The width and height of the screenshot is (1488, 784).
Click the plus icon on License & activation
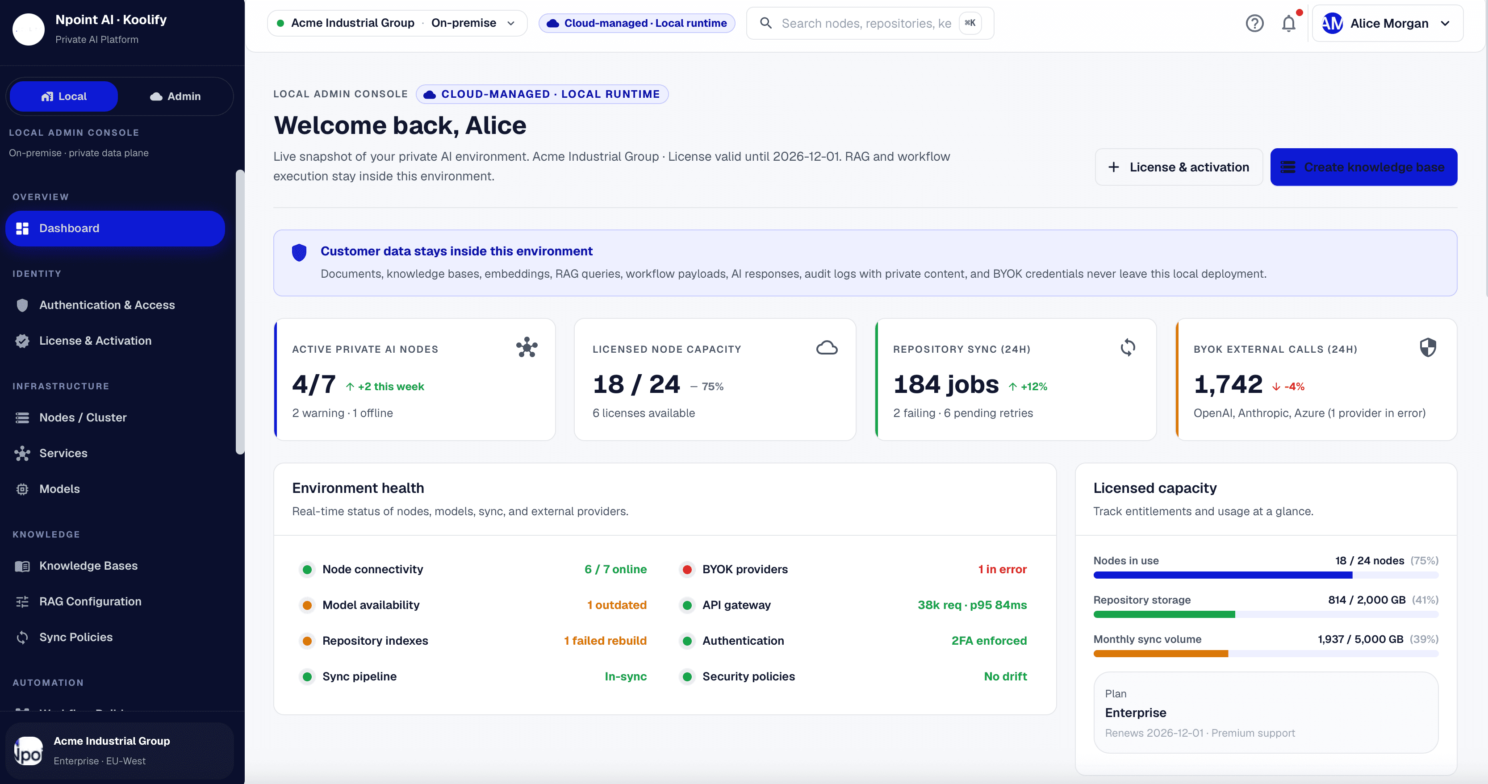[1113, 167]
